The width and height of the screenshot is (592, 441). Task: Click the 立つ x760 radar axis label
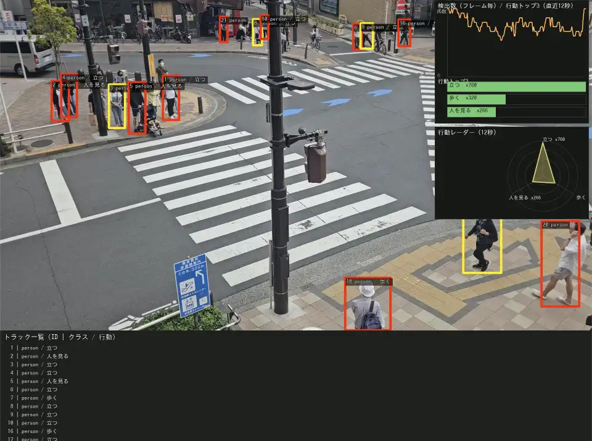point(553,140)
